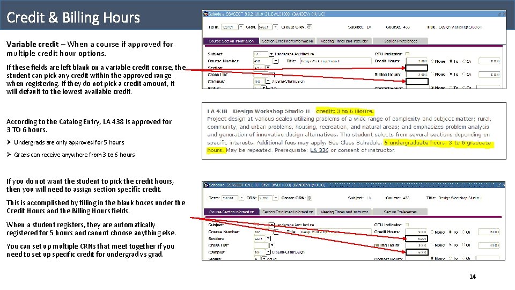
Task: Switch to Section Preferences tab, upper form
Action: point(400,41)
